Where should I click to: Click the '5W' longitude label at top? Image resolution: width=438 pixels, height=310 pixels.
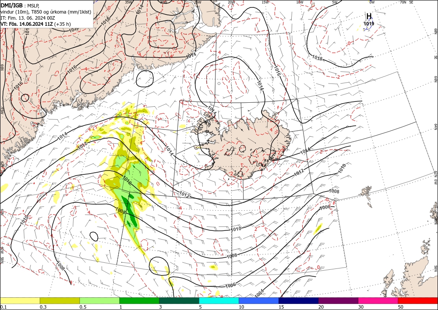(x=335, y=2)
